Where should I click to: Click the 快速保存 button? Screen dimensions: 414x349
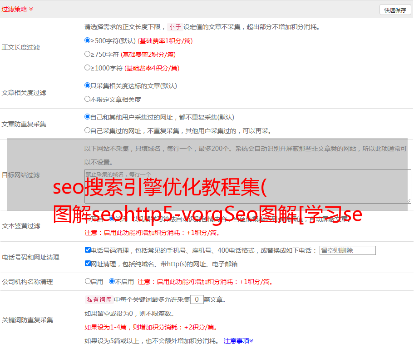tap(395, 10)
